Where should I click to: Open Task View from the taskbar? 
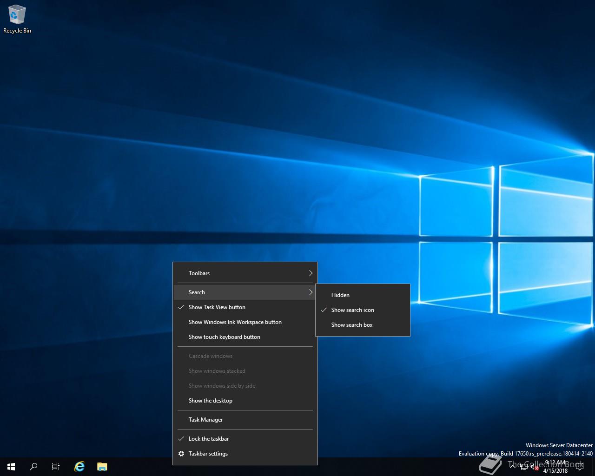[x=56, y=467]
